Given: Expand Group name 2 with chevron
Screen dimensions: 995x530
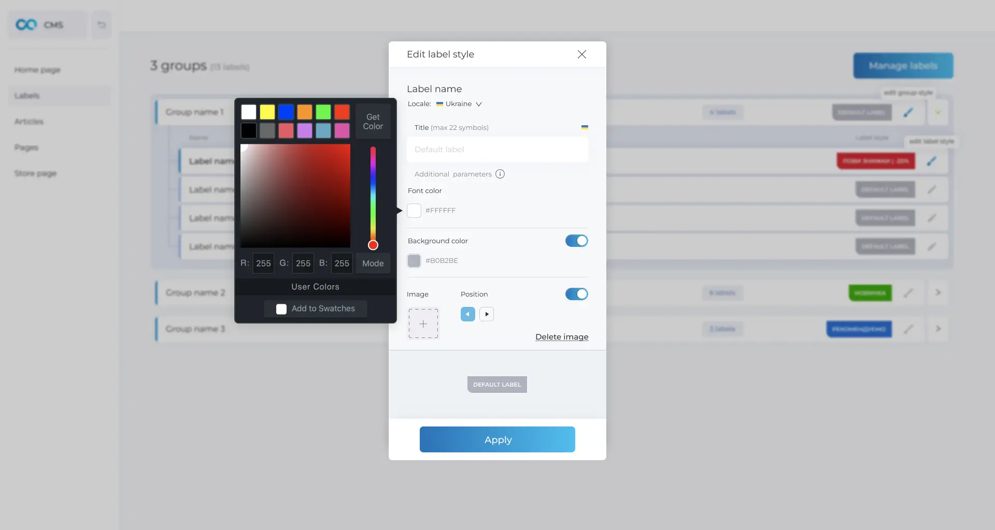Looking at the screenshot, I should (937, 292).
